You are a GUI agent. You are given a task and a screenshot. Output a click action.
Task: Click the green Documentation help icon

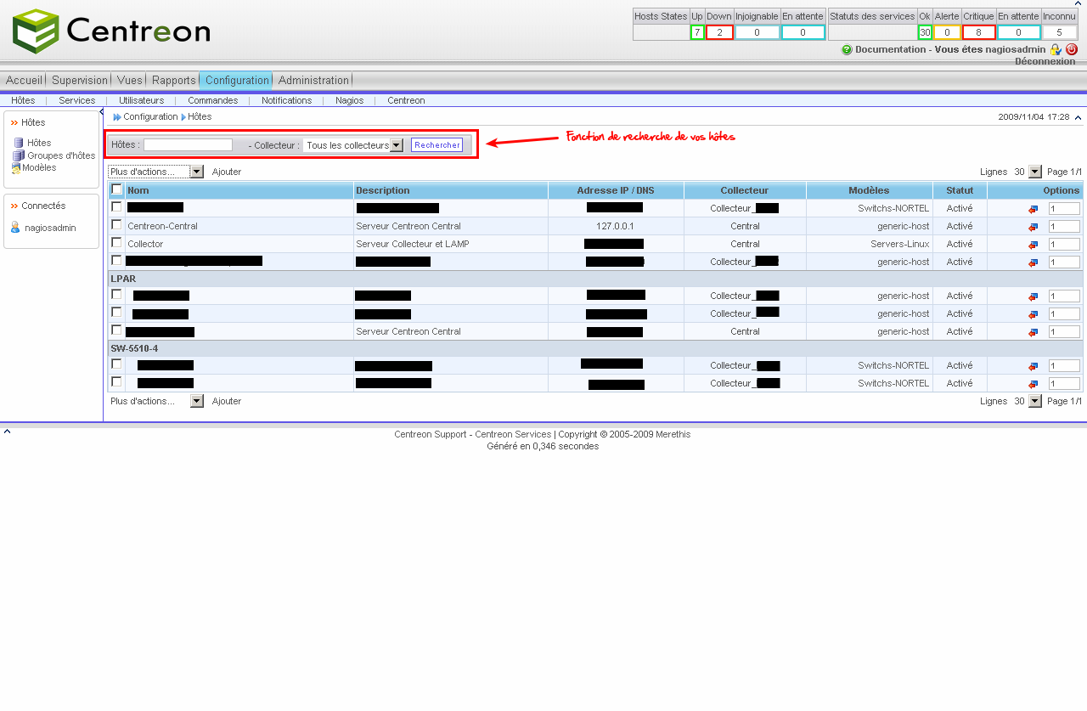(847, 50)
